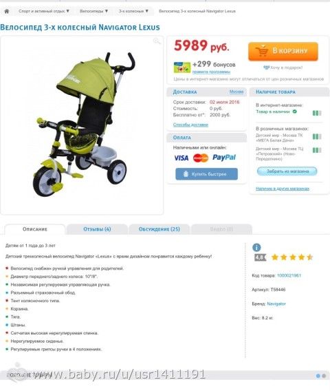Click the 'Купить быстрее' button
The height and width of the screenshot is (391, 330).
coord(206,174)
